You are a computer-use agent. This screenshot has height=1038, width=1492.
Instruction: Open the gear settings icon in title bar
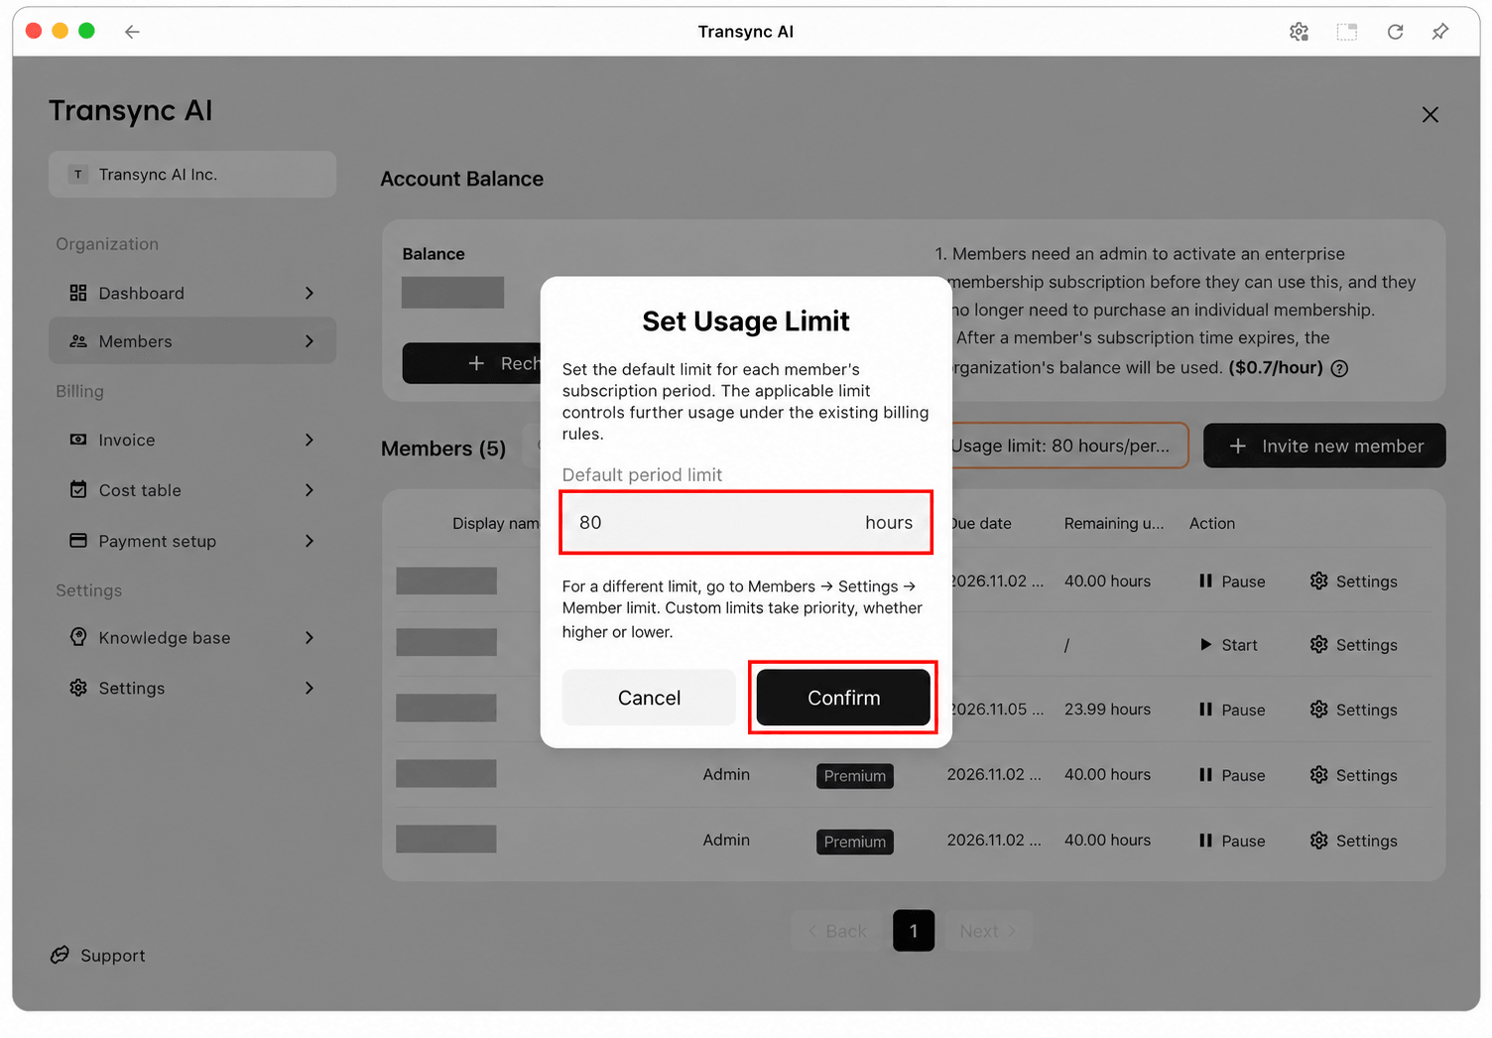pos(1299,32)
